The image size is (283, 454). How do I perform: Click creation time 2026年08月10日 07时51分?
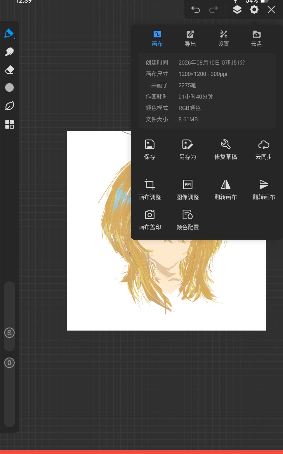(212, 63)
